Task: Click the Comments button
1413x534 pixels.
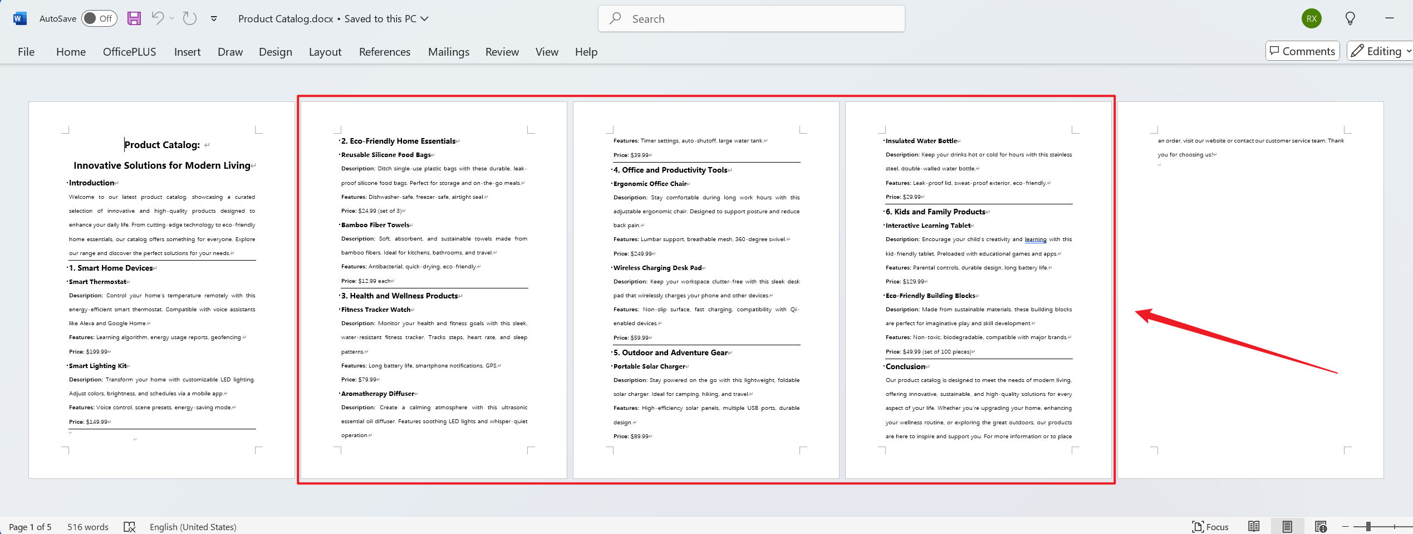Action: coord(1302,51)
